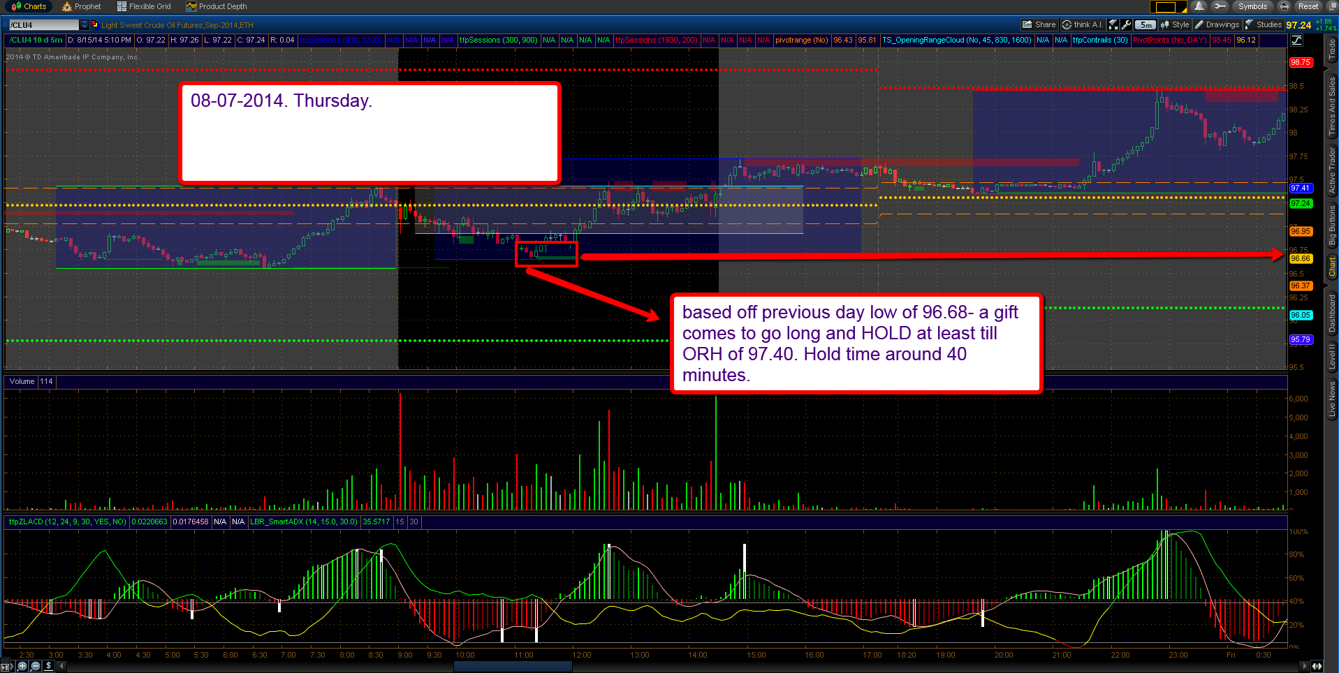Viewport: 1339px width, 673px height.
Task: Click the 96.66 yellow price bubble
Action: click(x=1301, y=258)
